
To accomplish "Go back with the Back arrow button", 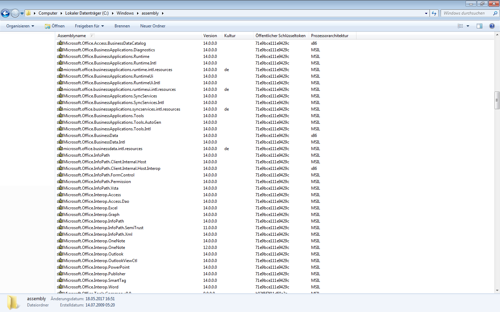I will tap(5, 13).
